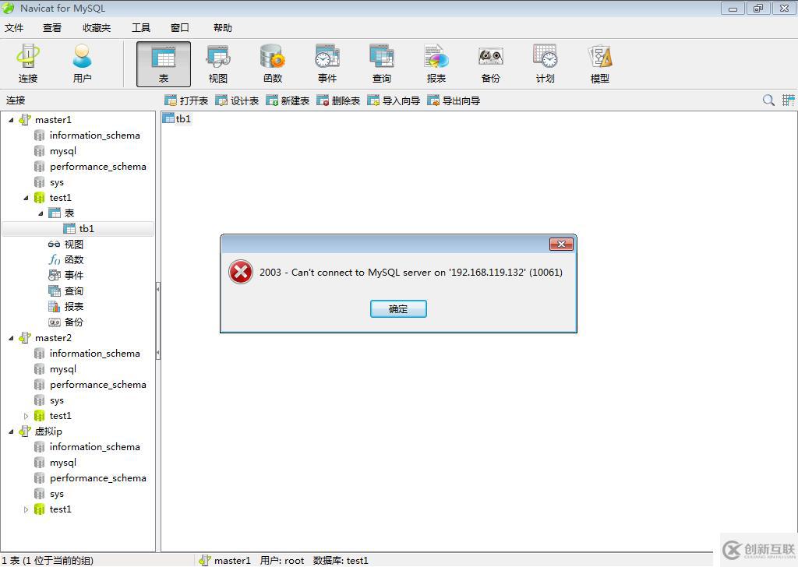The height and width of the screenshot is (567, 798).
Task: Open the 帮助 (Help) menu
Action: [222, 28]
